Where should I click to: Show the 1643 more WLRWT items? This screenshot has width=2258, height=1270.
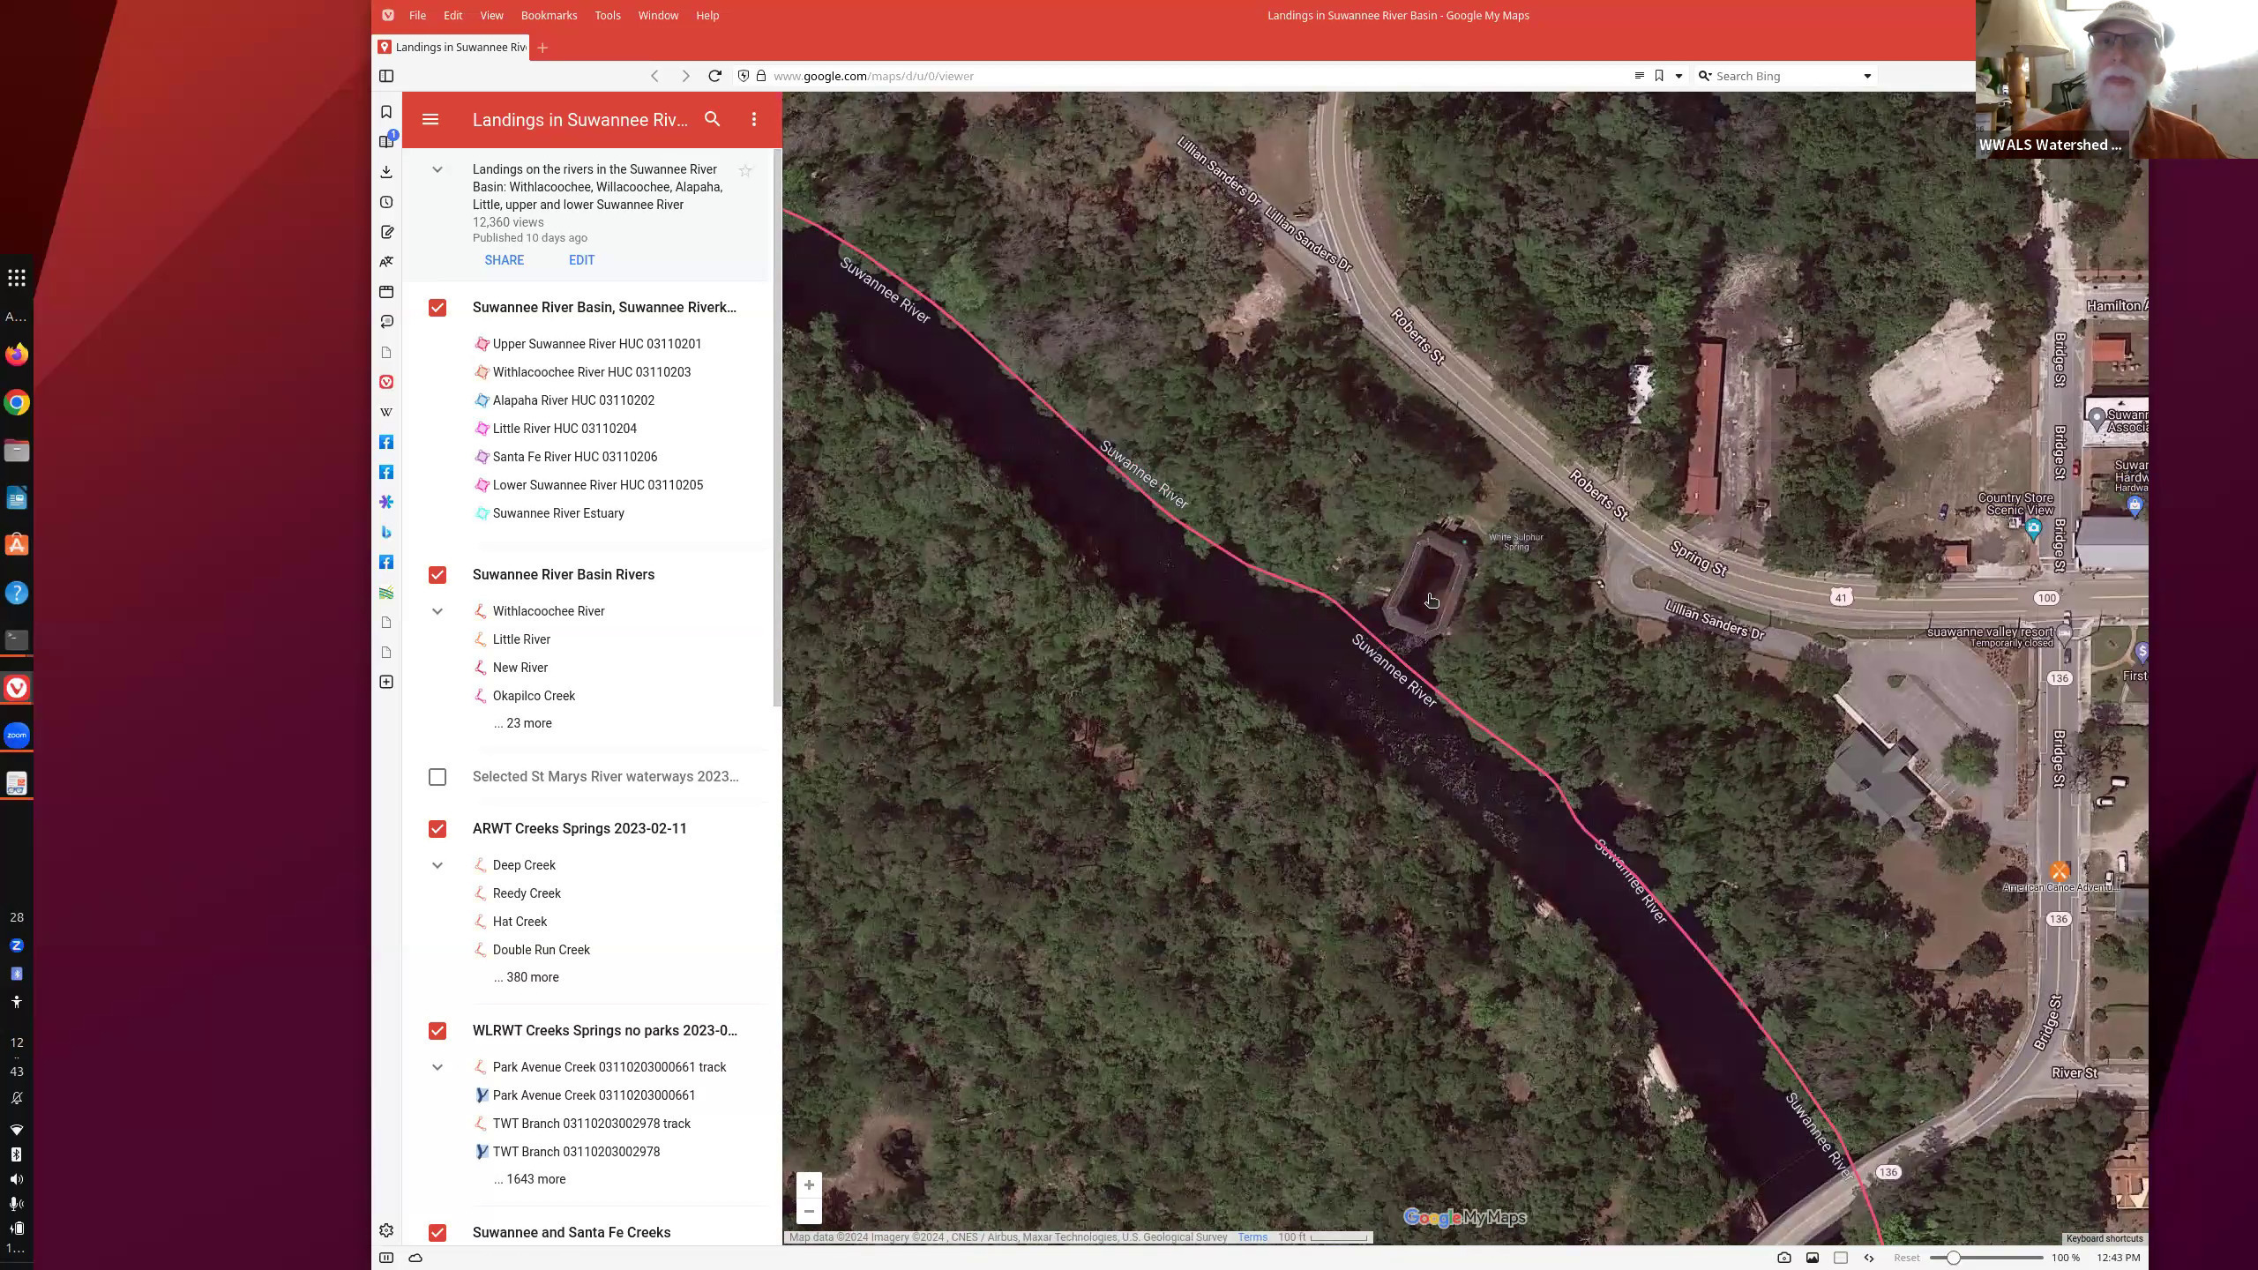pyautogui.click(x=530, y=1179)
